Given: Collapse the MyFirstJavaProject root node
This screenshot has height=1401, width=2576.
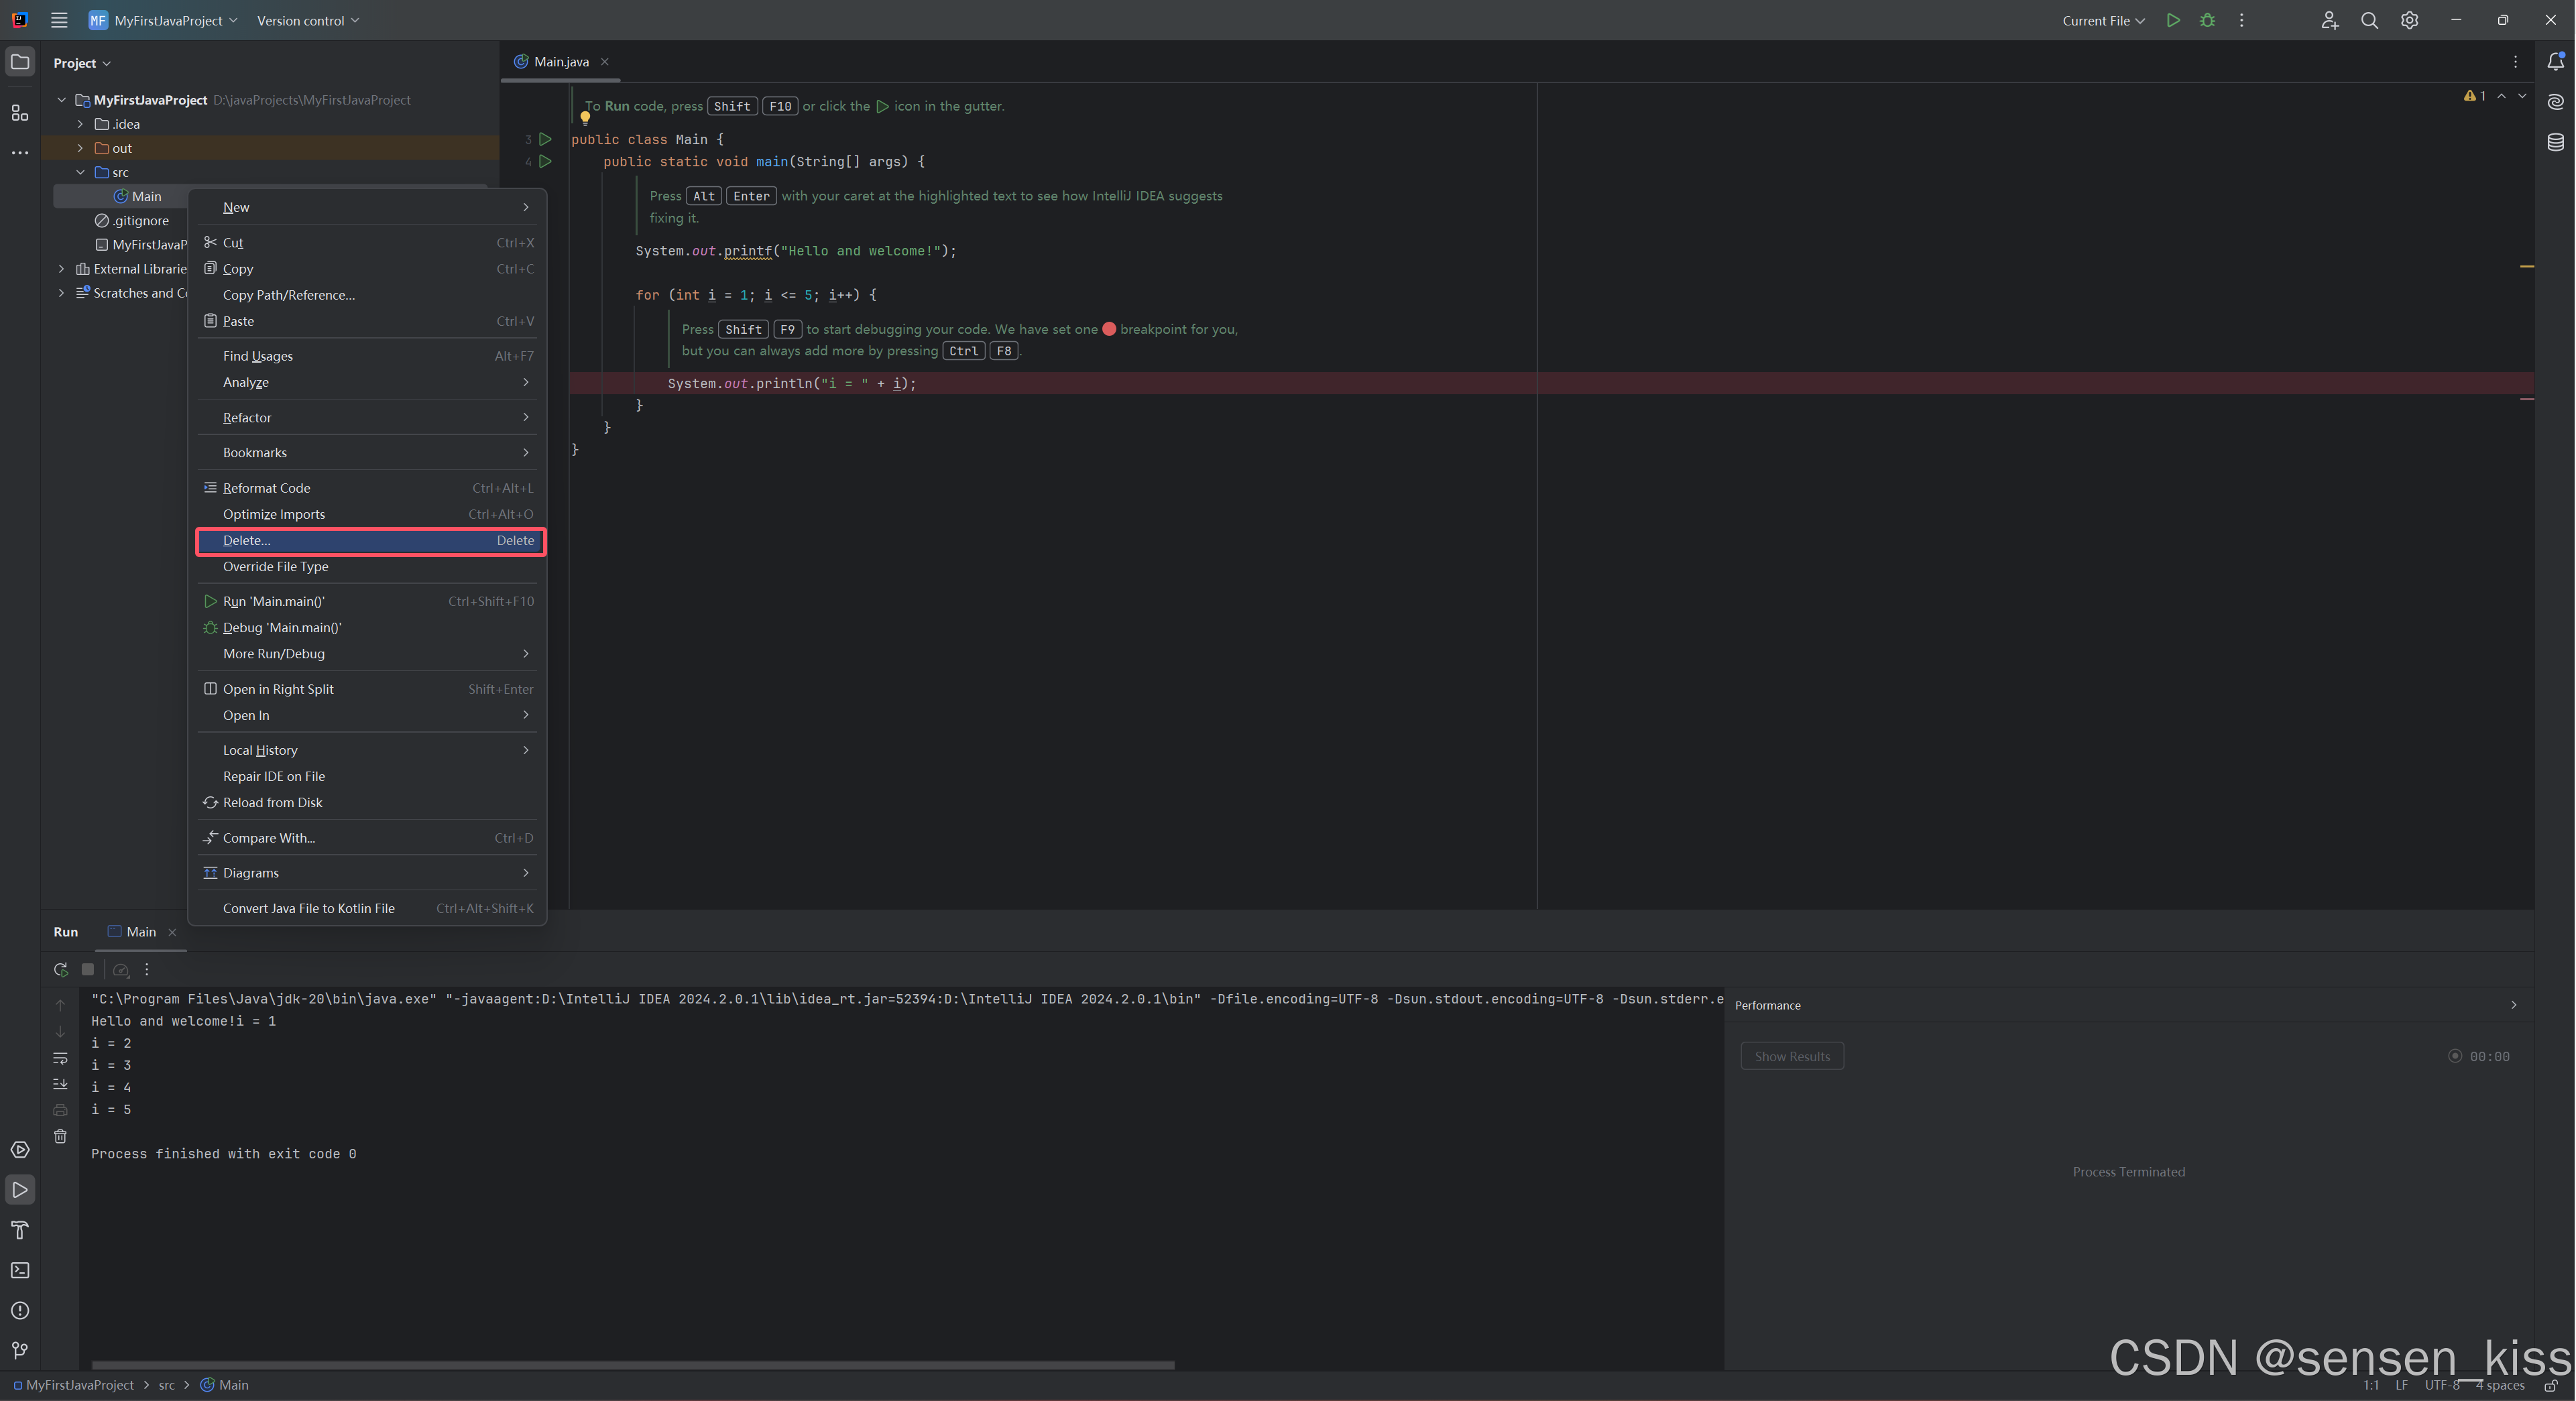Looking at the screenshot, I should coord(62,100).
